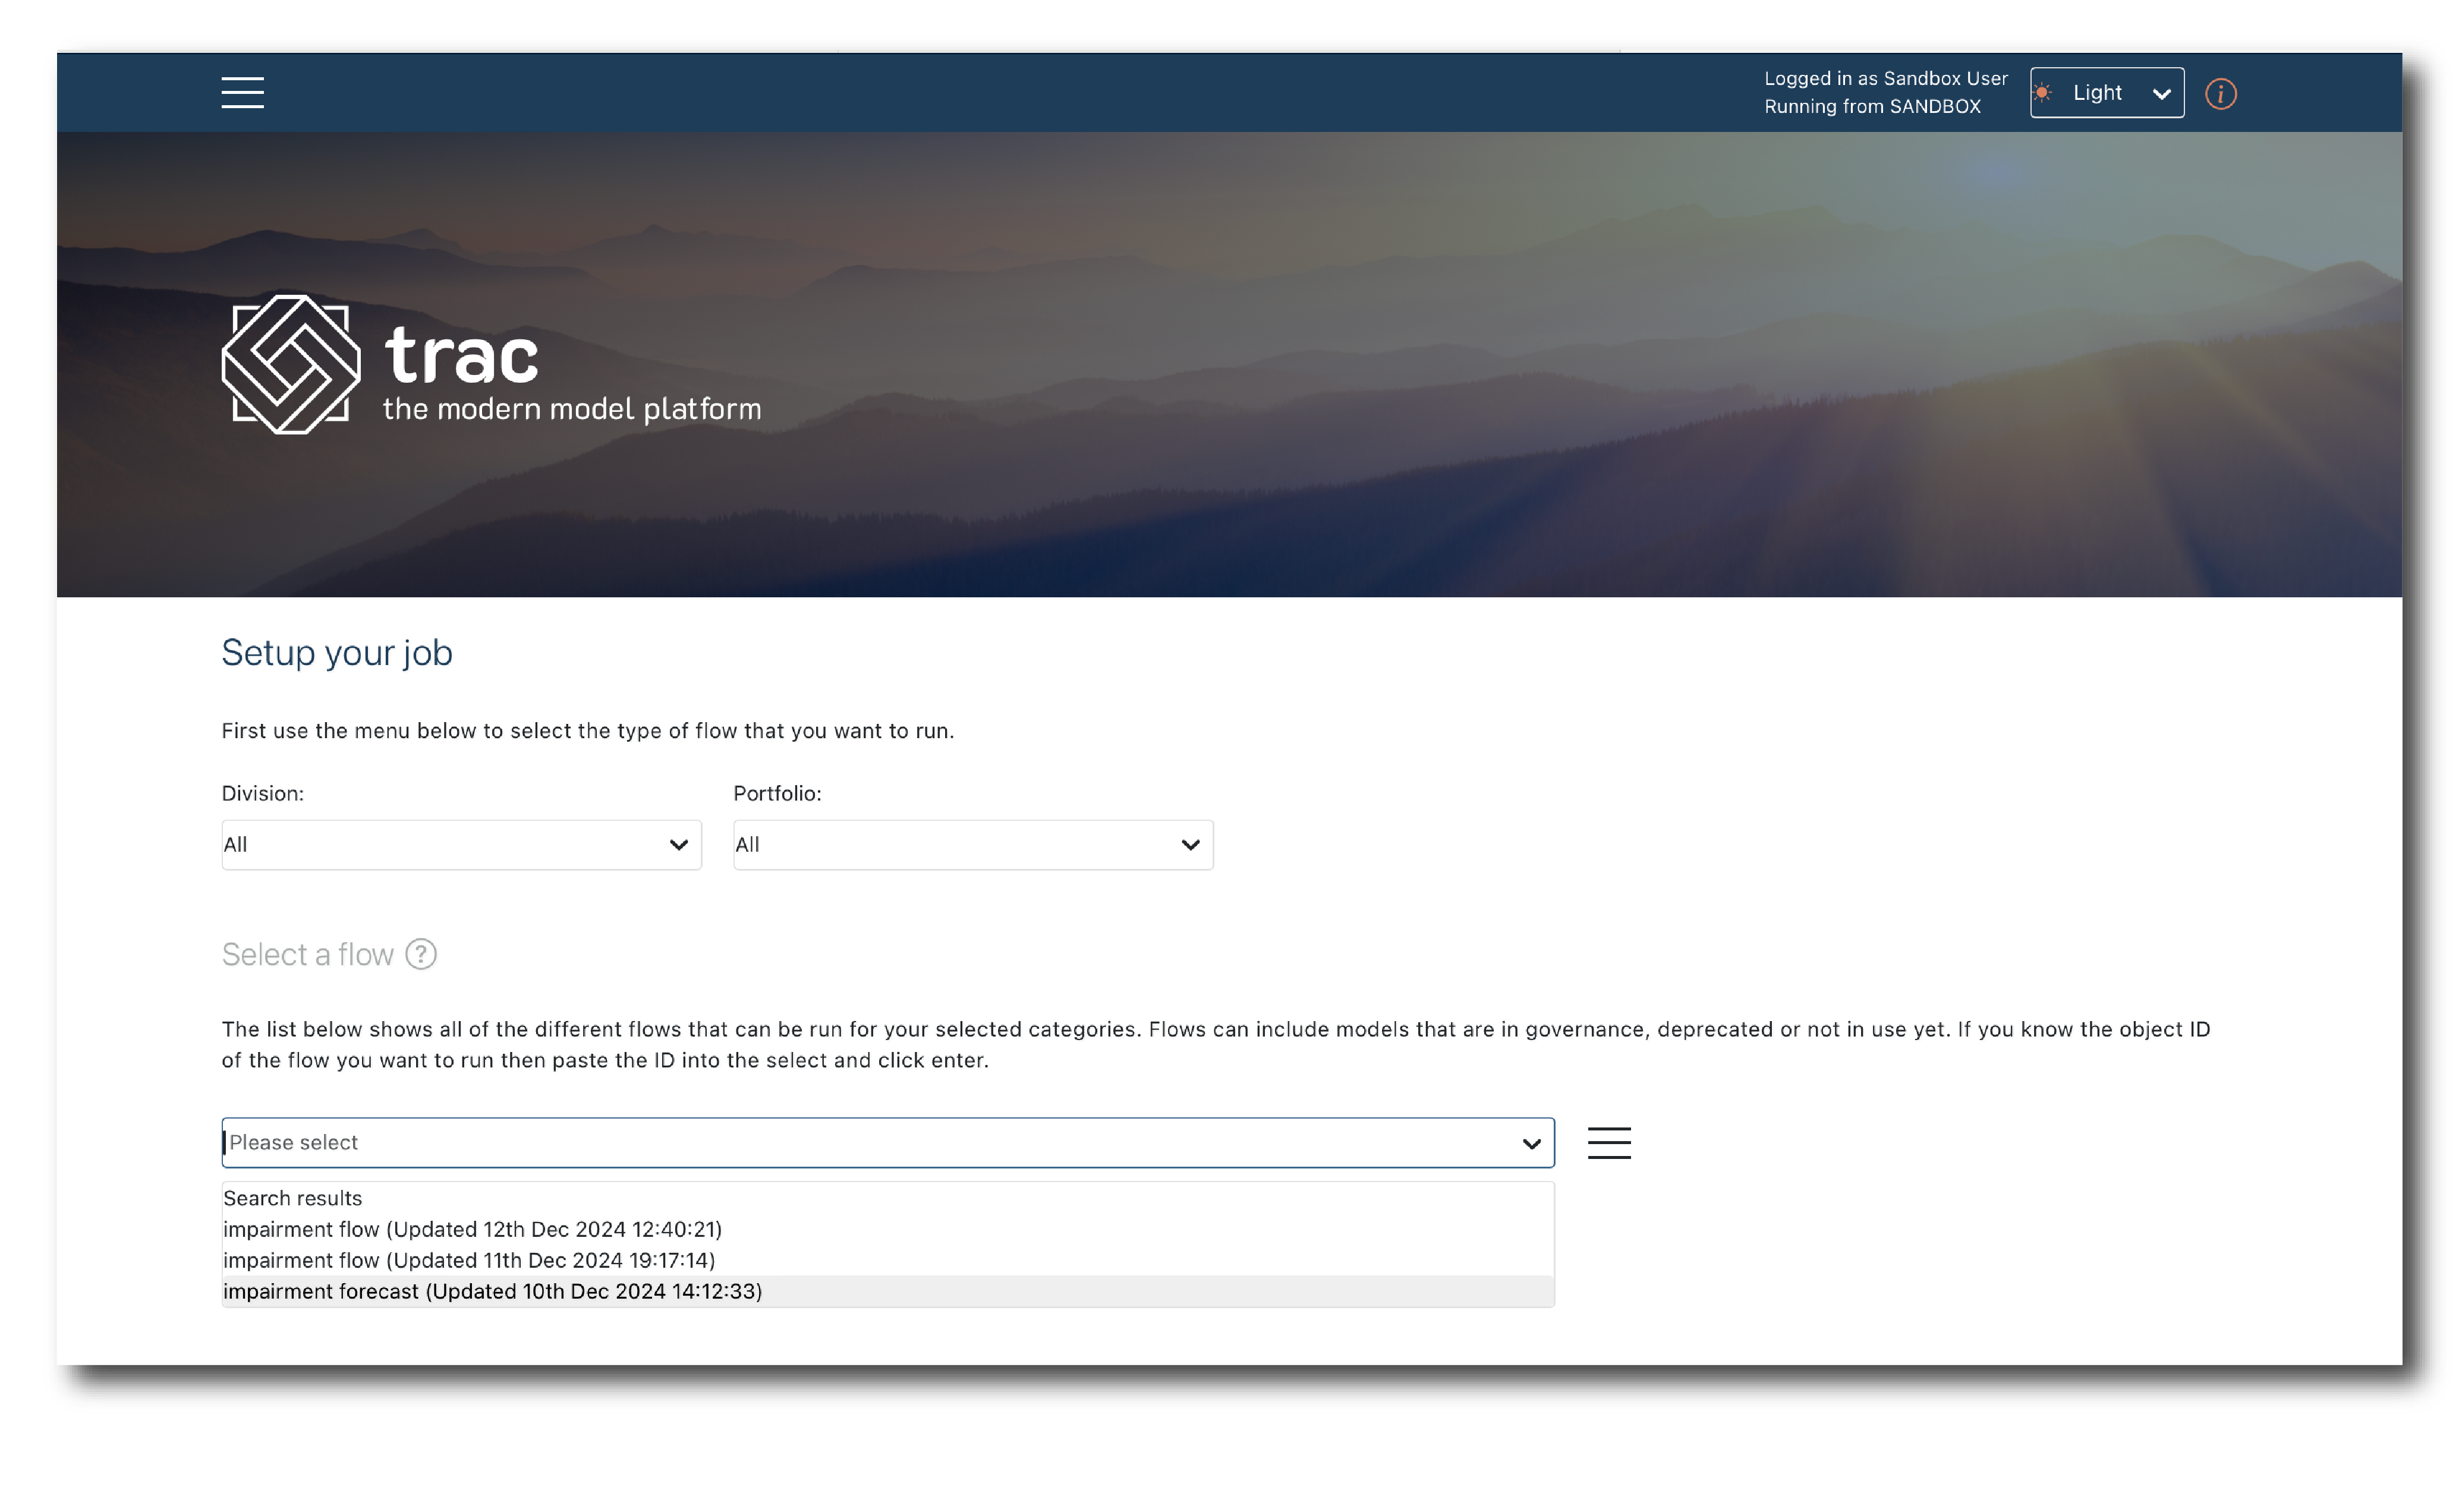This screenshot has height=1512, width=2462.
Task: Click the modern model platform tagline
Action: pyautogui.click(x=571, y=409)
